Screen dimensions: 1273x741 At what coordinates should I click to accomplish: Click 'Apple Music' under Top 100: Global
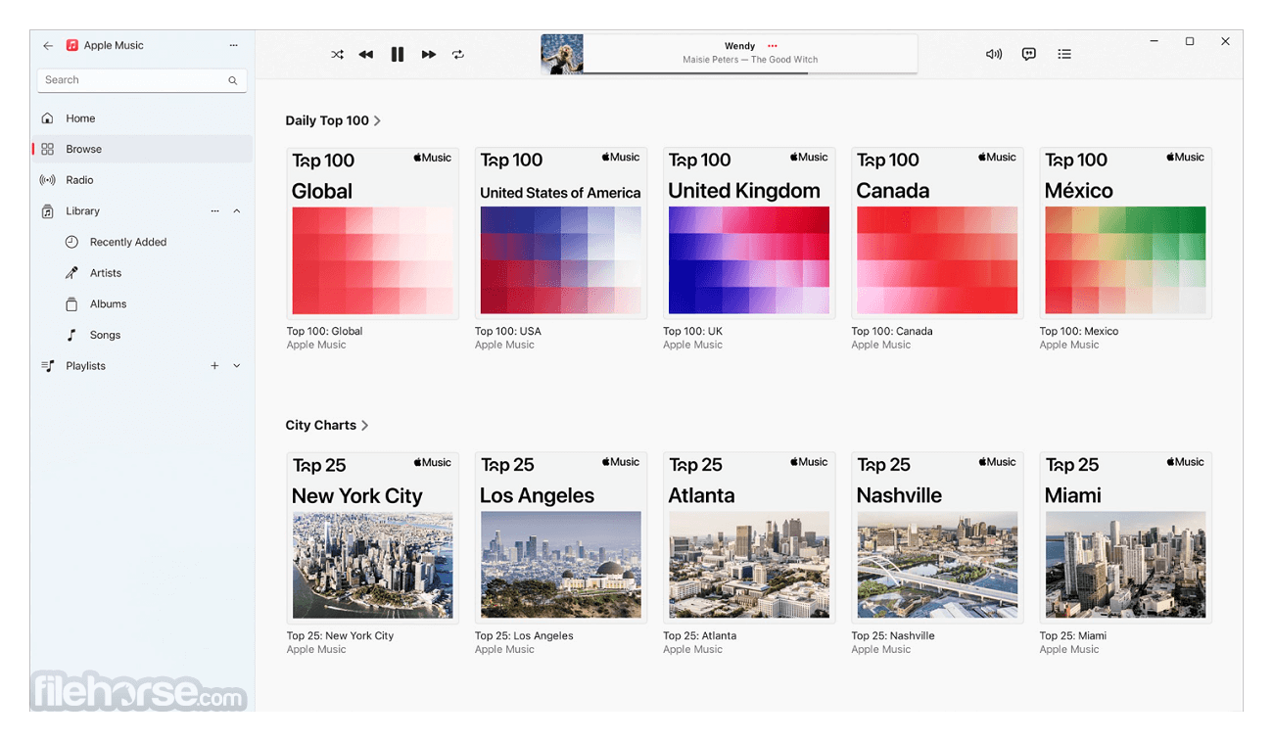pos(316,346)
